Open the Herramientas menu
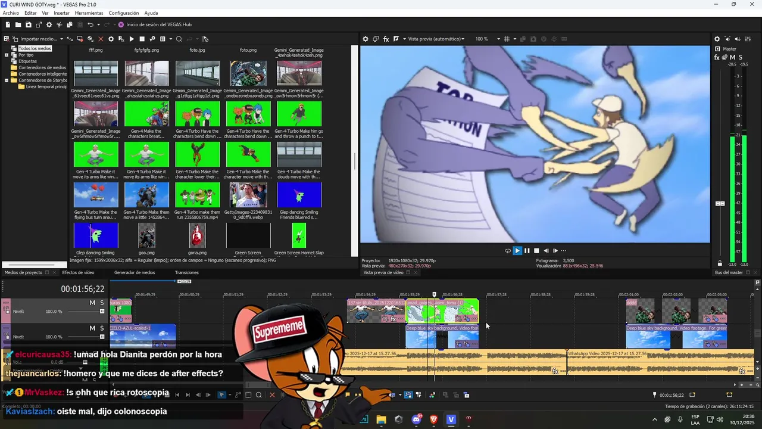Viewport: 762px width, 429px height. [x=89, y=13]
